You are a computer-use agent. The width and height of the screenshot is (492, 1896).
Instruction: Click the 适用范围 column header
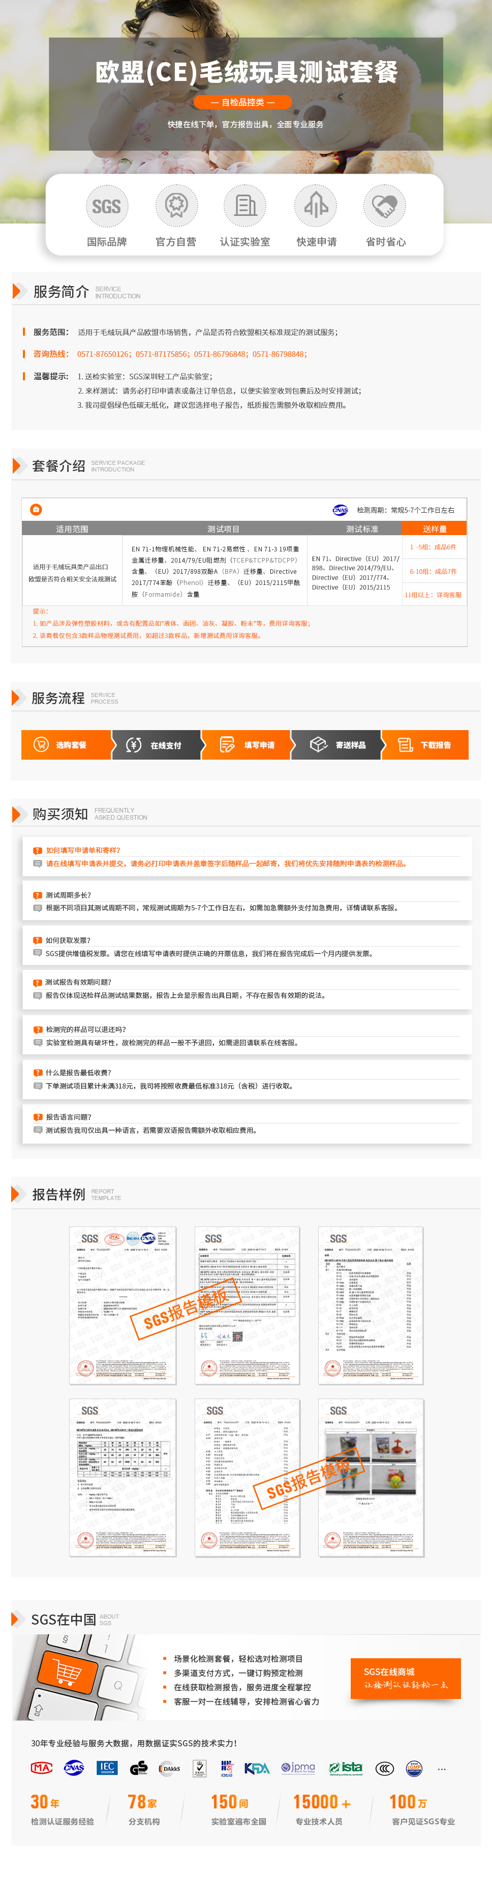[72, 528]
